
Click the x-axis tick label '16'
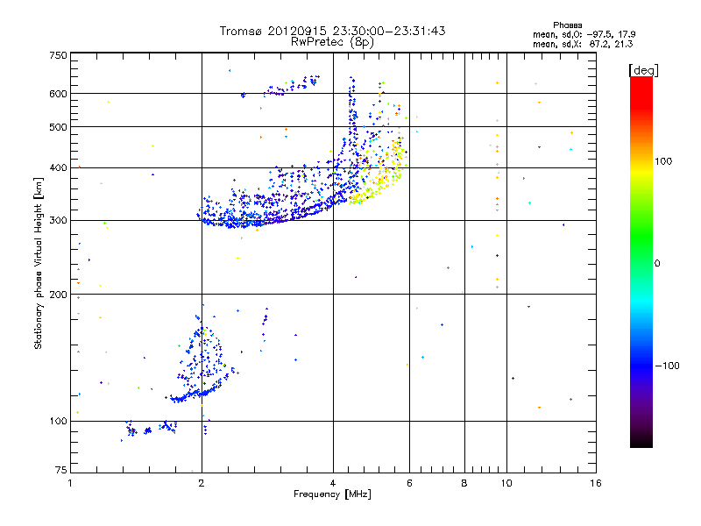596,484
